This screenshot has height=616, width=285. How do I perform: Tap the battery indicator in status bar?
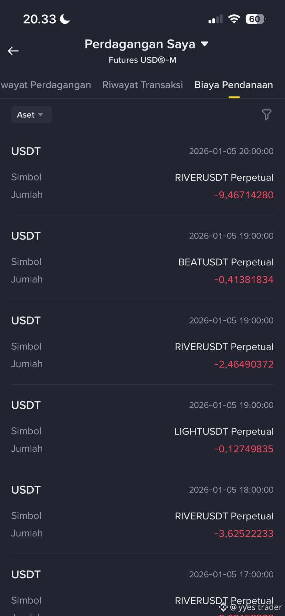click(255, 19)
